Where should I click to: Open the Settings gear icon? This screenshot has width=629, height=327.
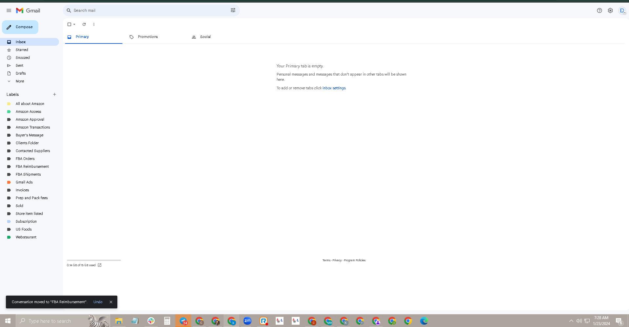tap(610, 10)
